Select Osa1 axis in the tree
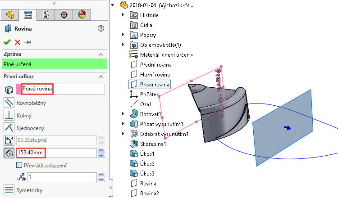This screenshot has height=198, width=338. click(x=146, y=104)
